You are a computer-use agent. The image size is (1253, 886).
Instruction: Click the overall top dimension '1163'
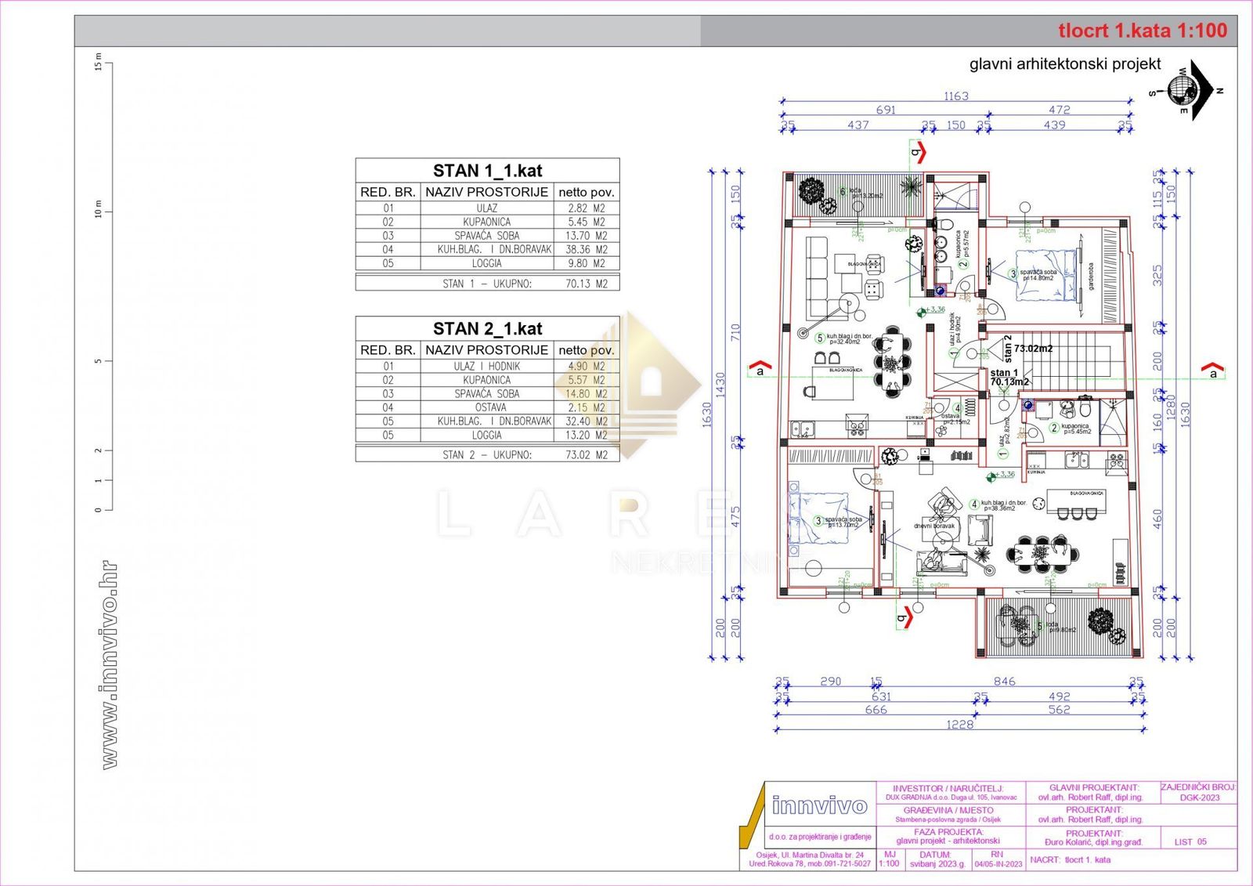point(956,96)
